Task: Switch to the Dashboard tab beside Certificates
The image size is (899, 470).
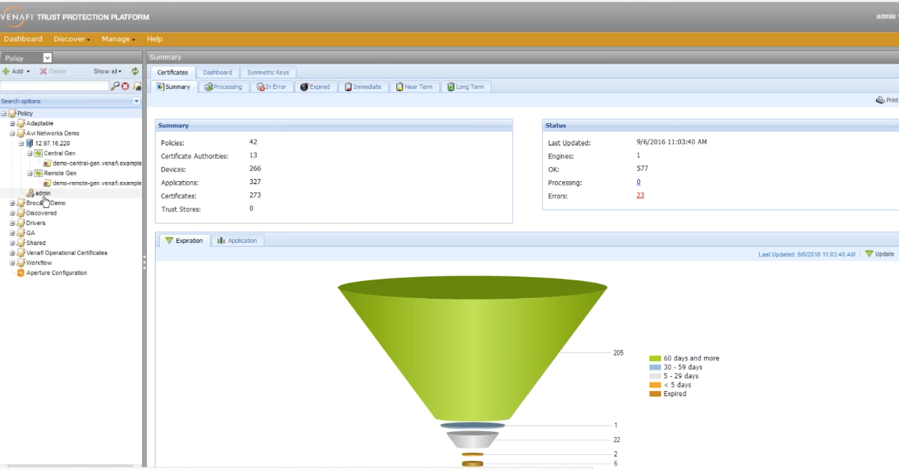Action: 217,72
